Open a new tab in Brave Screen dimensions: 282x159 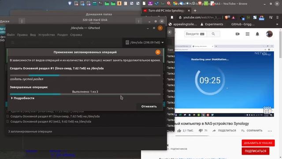195,11
